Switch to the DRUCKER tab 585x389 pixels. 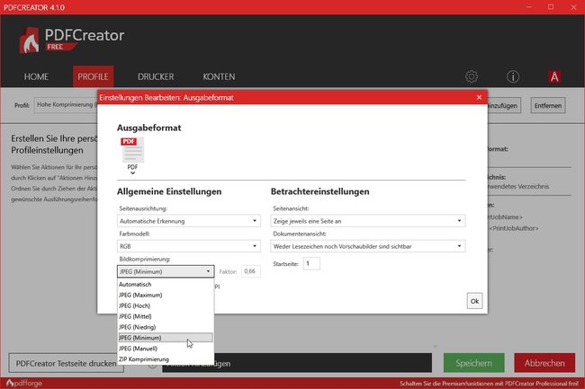(x=156, y=76)
